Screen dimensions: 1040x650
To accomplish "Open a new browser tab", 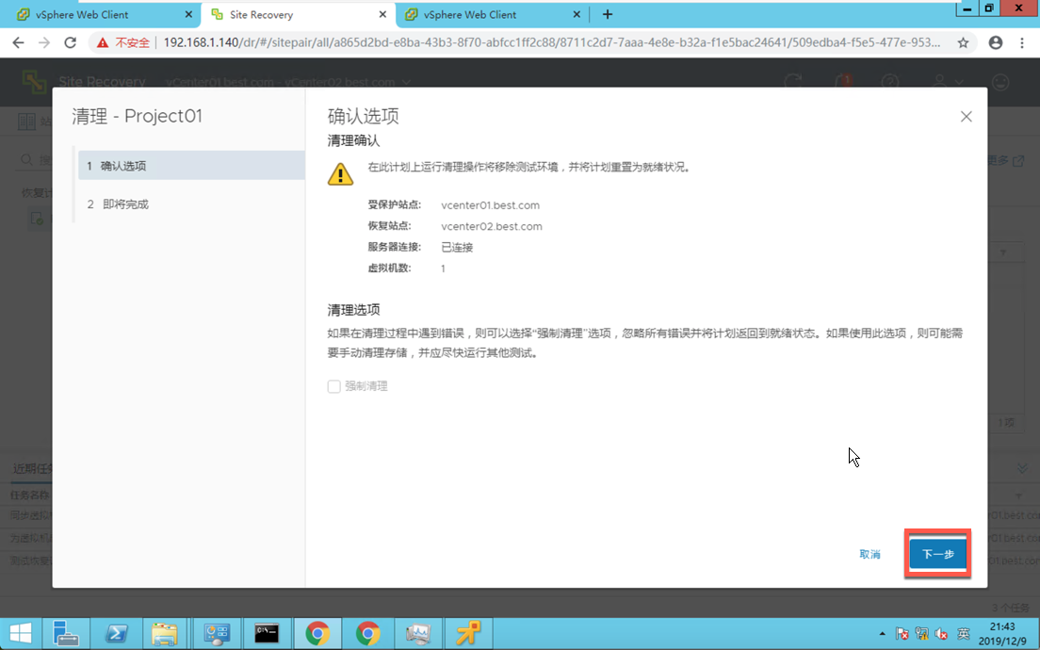I will click(608, 14).
